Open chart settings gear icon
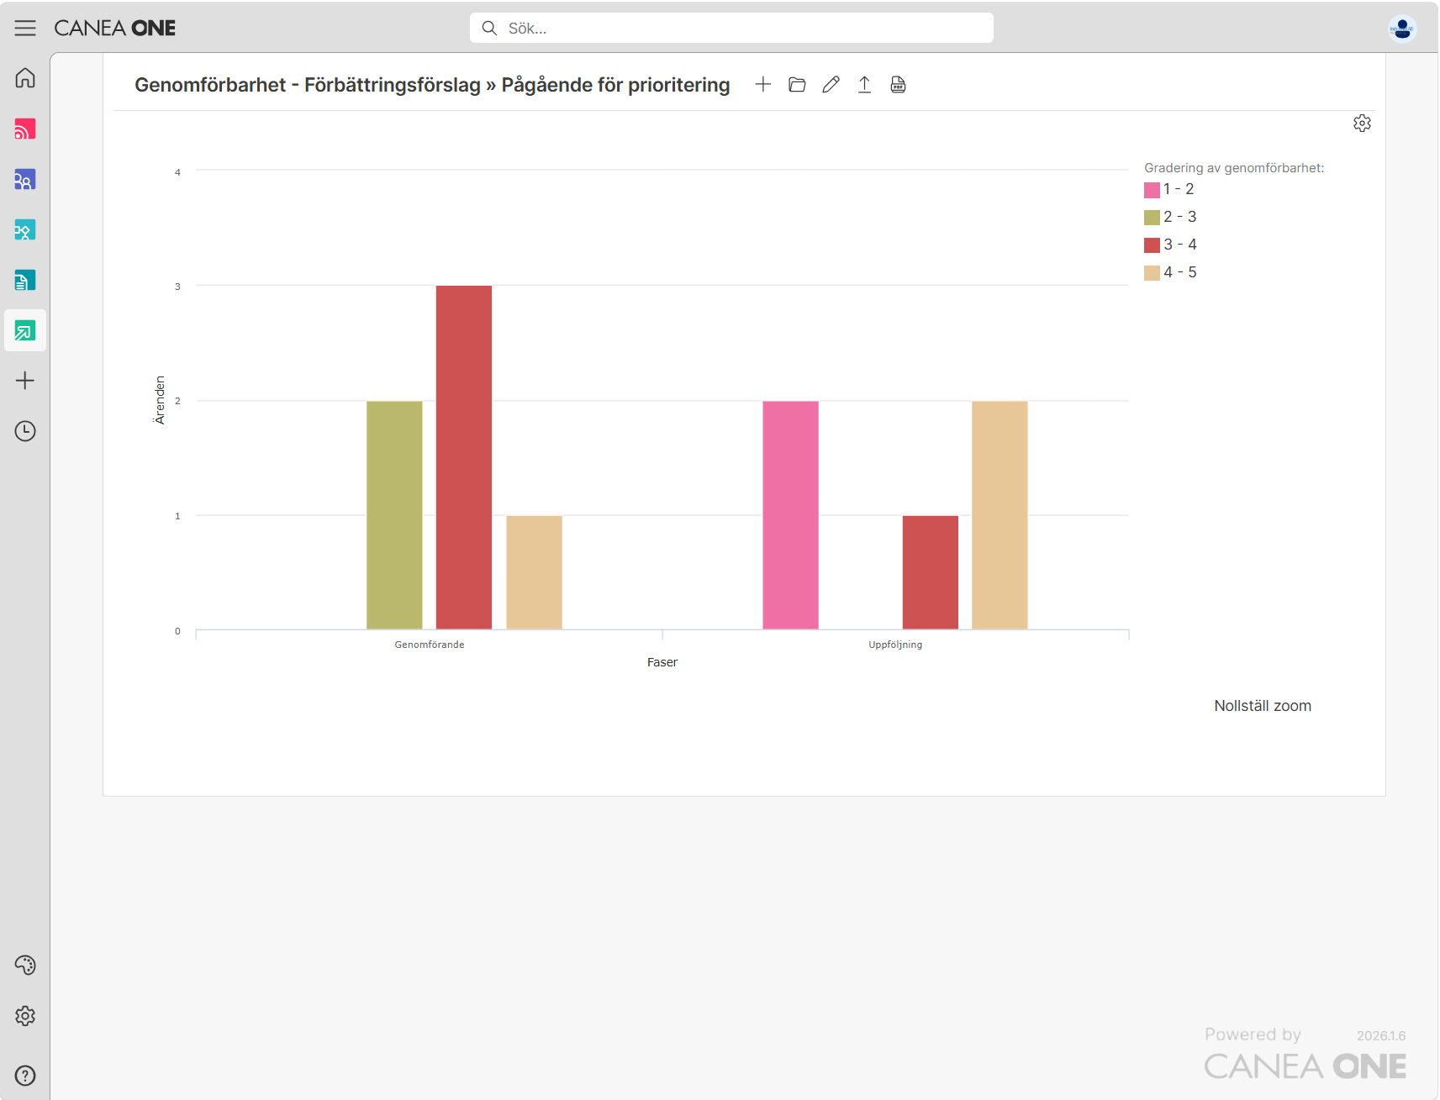Image resolution: width=1440 pixels, height=1100 pixels. click(x=1362, y=124)
